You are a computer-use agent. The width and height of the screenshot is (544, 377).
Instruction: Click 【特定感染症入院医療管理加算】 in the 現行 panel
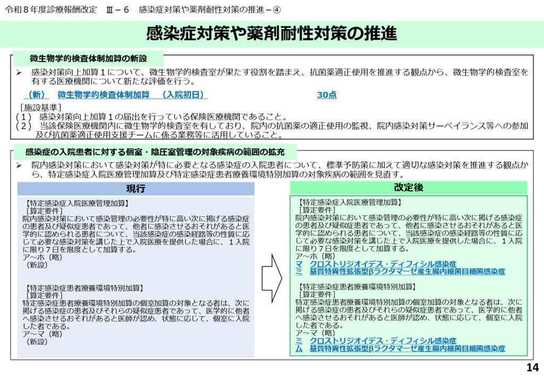pos(77,203)
